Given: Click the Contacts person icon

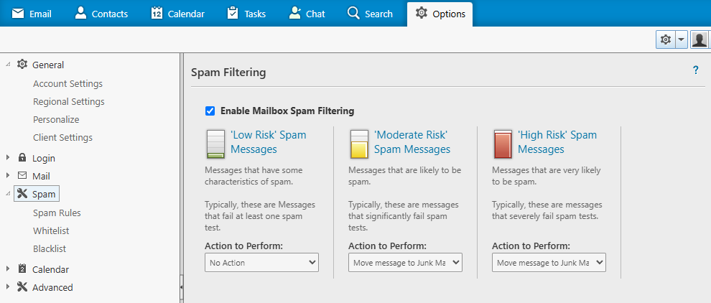Looking at the screenshot, I should click(80, 13).
